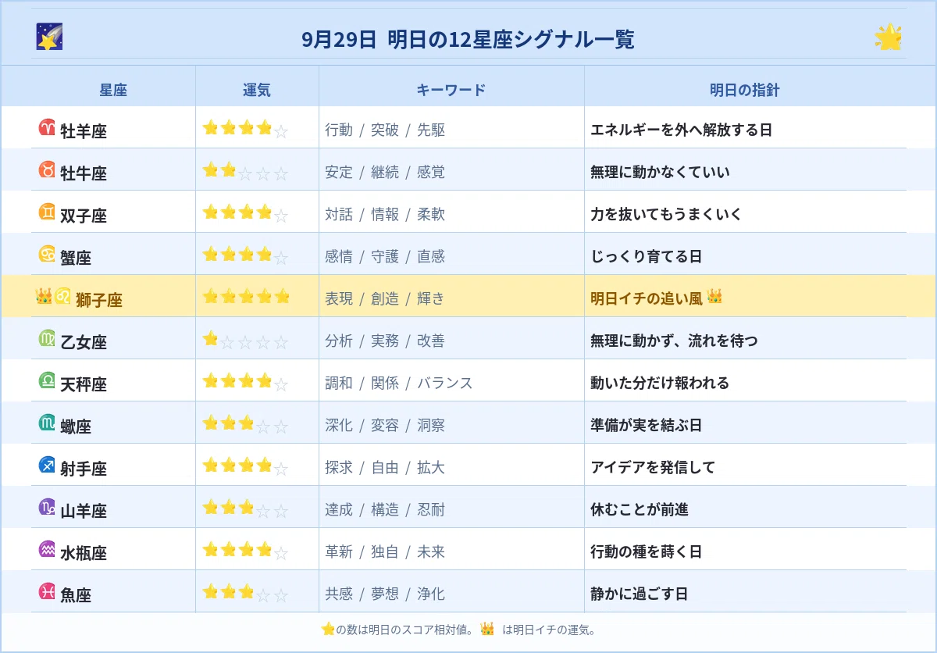Click guidance 動いた分だけ報われる
This screenshot has width=937, height=653.
pos(660,383)
